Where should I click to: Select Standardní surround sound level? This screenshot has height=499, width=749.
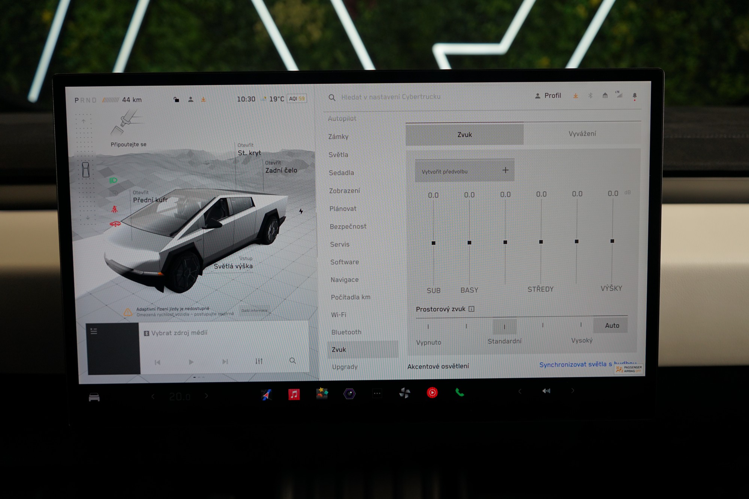[x=504, y=327]
